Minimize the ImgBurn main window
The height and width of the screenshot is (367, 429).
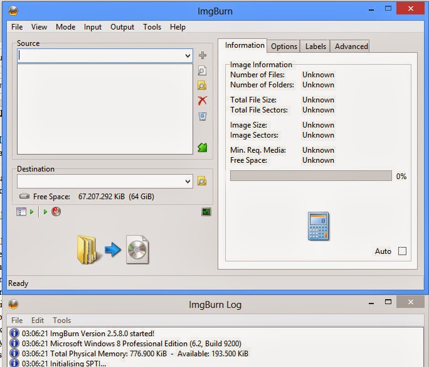[x=371, y=9]
